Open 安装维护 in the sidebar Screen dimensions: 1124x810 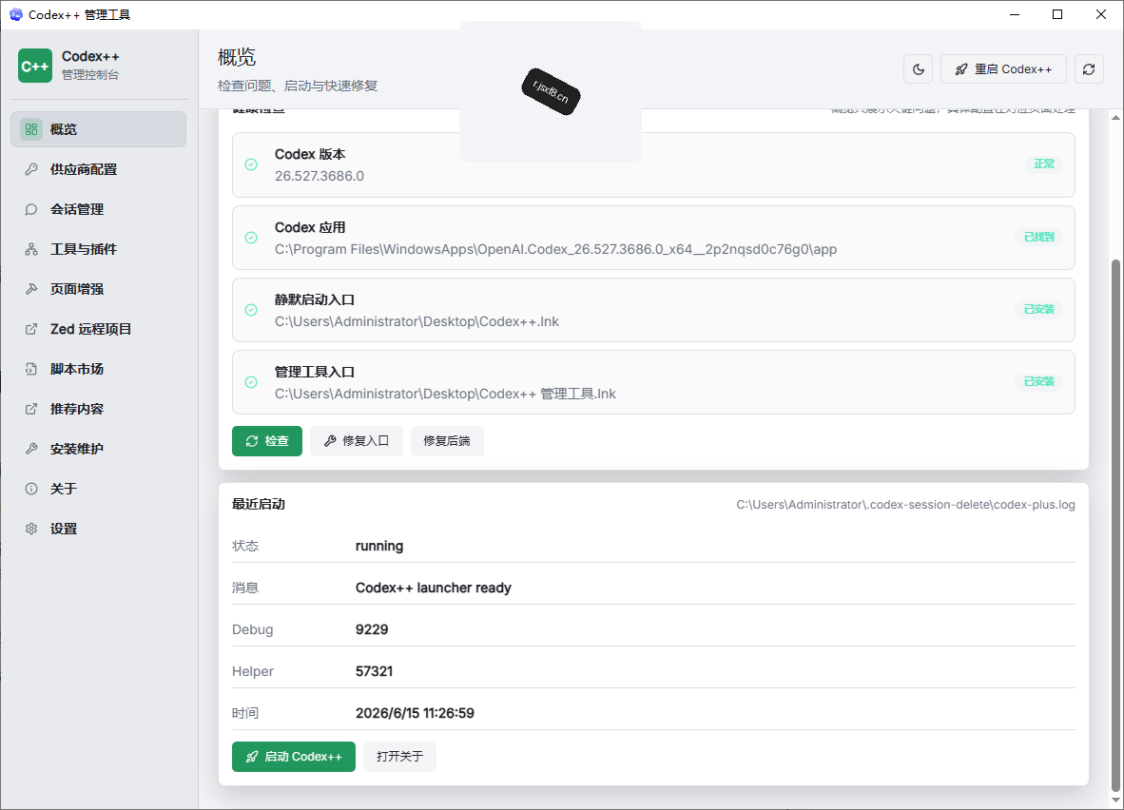coord(98,449)
